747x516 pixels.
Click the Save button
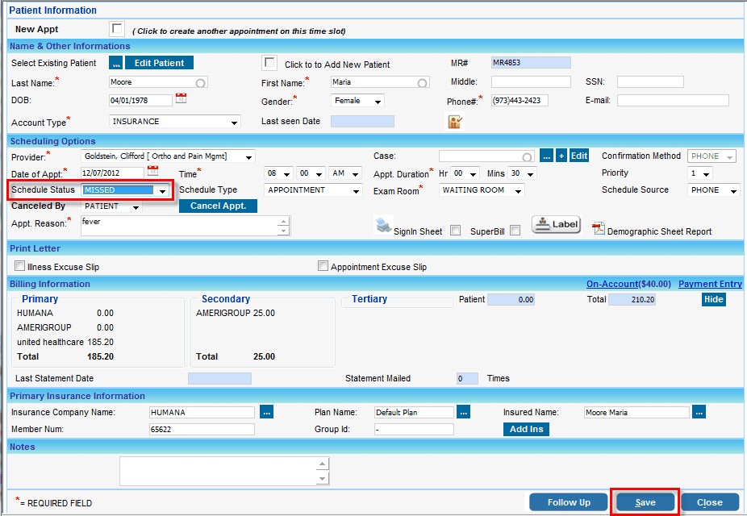click(645, 502)
